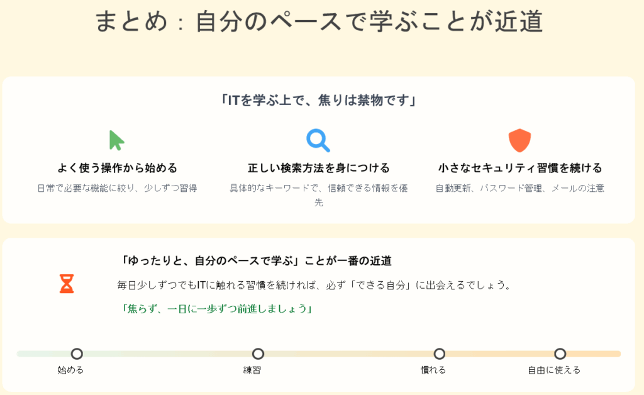Viewport: 644px width, 395px height.
Task: Click the main title まとめ：自分のペースで学ぶことが近道
Action: pyautogui.click(x=319, y=21)
